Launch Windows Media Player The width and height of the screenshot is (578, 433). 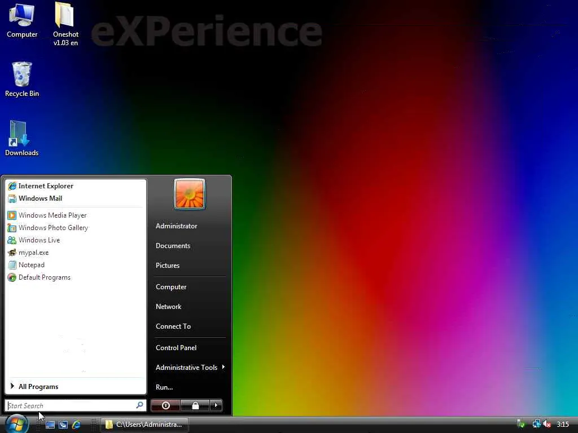76,215
